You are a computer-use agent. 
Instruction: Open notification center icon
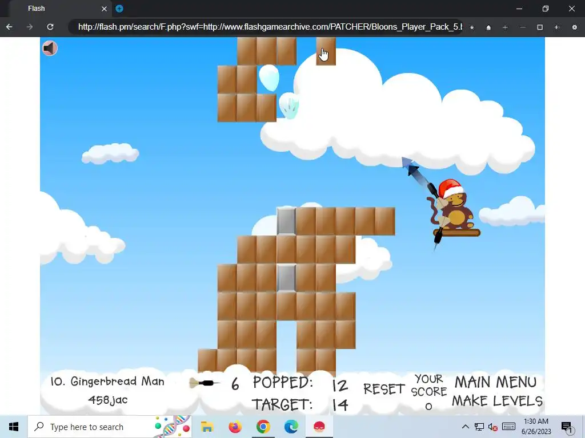(x=566, y=427)
